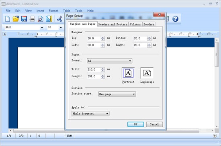This screenshot has width=221, height=146.
Task: Click the vertical scrollbar down arrow
Action: click(217, 126)
